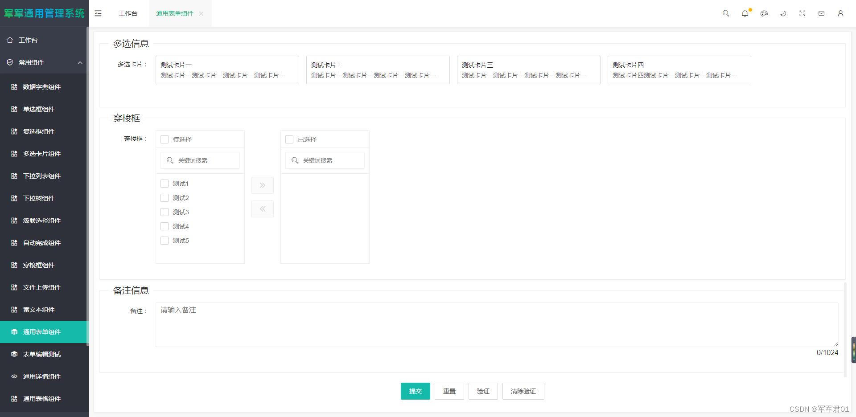Click the 数据字典组件 menu icon

(14, 87)
